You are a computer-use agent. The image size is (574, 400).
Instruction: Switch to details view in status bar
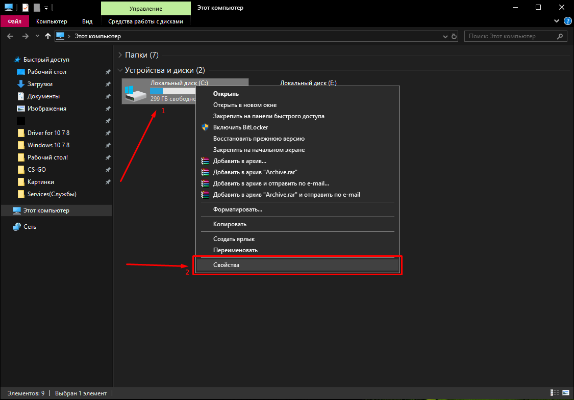(x=555, y=393)
